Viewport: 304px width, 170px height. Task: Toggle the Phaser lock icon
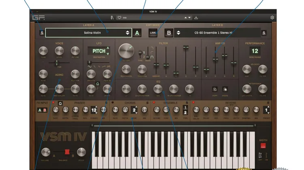(x=106, y=103)
